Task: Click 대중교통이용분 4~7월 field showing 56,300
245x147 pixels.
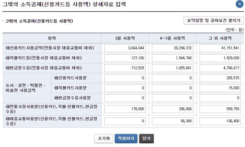Action: 172,121
